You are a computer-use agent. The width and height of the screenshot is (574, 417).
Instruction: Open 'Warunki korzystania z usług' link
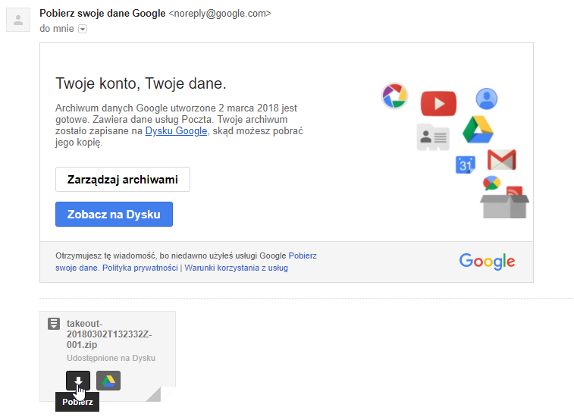pos(236,268)
